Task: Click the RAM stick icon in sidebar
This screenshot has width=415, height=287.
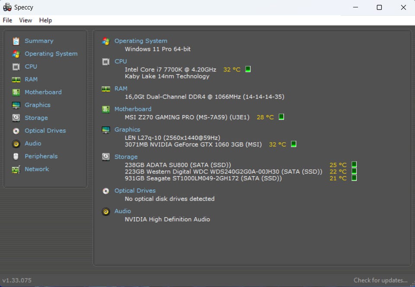Action: click(x=16, y=80)
